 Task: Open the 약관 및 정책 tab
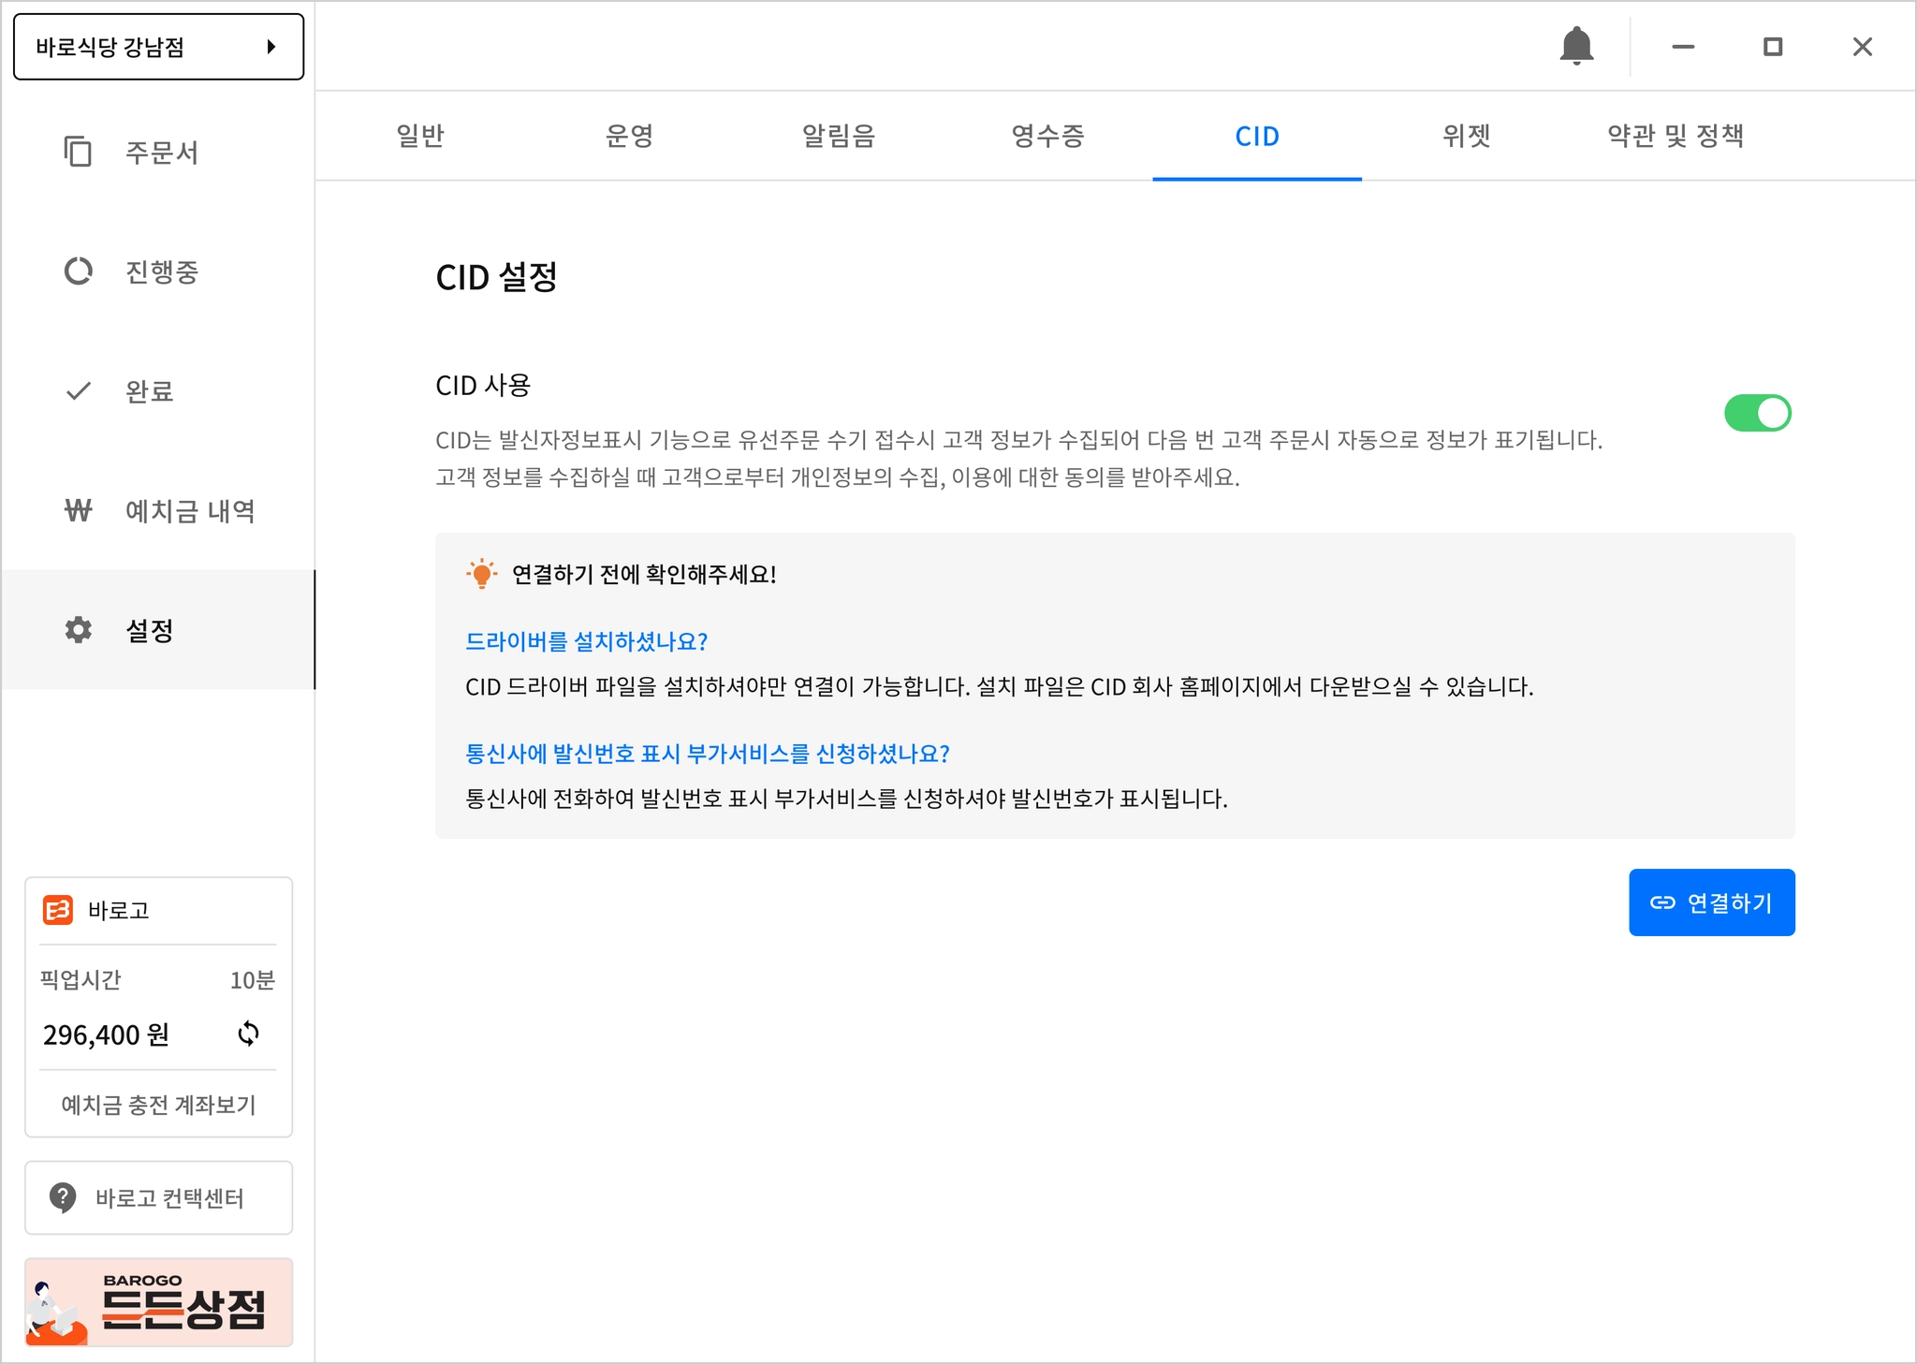[1675, 137]
